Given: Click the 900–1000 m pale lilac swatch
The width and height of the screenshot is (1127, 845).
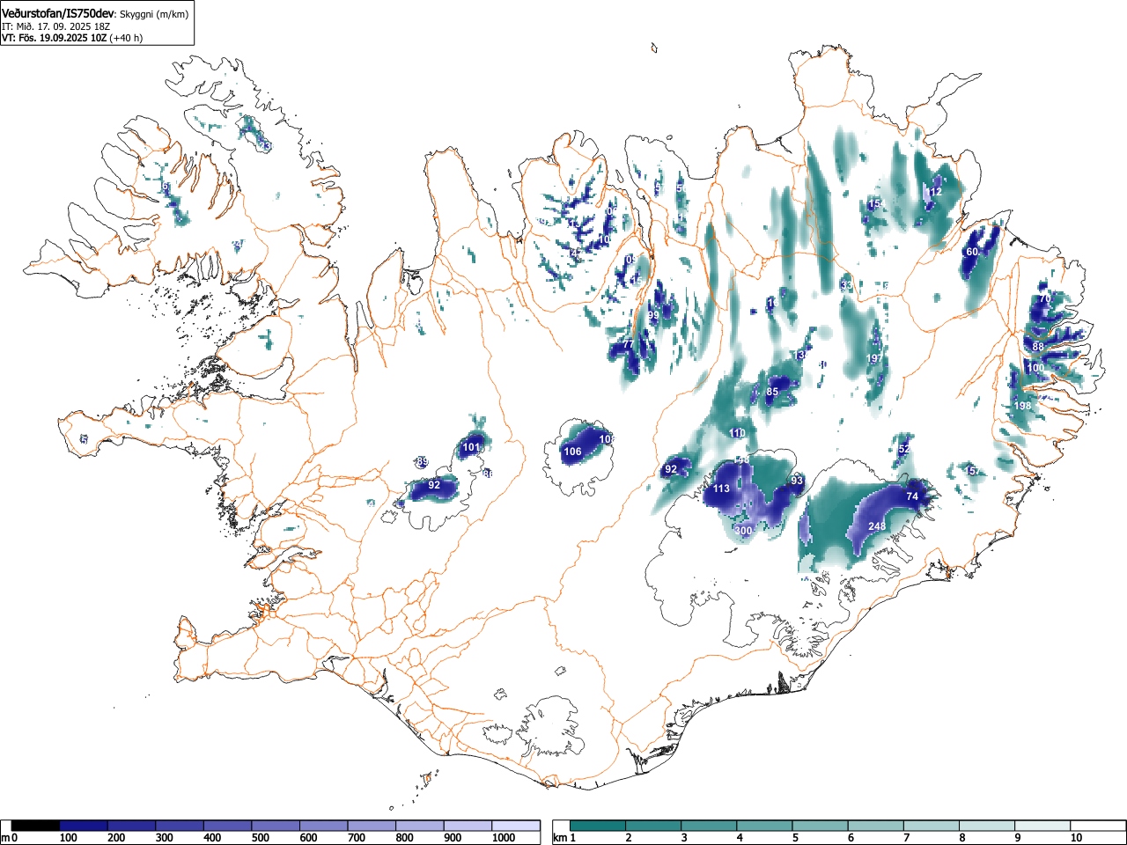Looking at the screenshot, I should tap(468, 826).
